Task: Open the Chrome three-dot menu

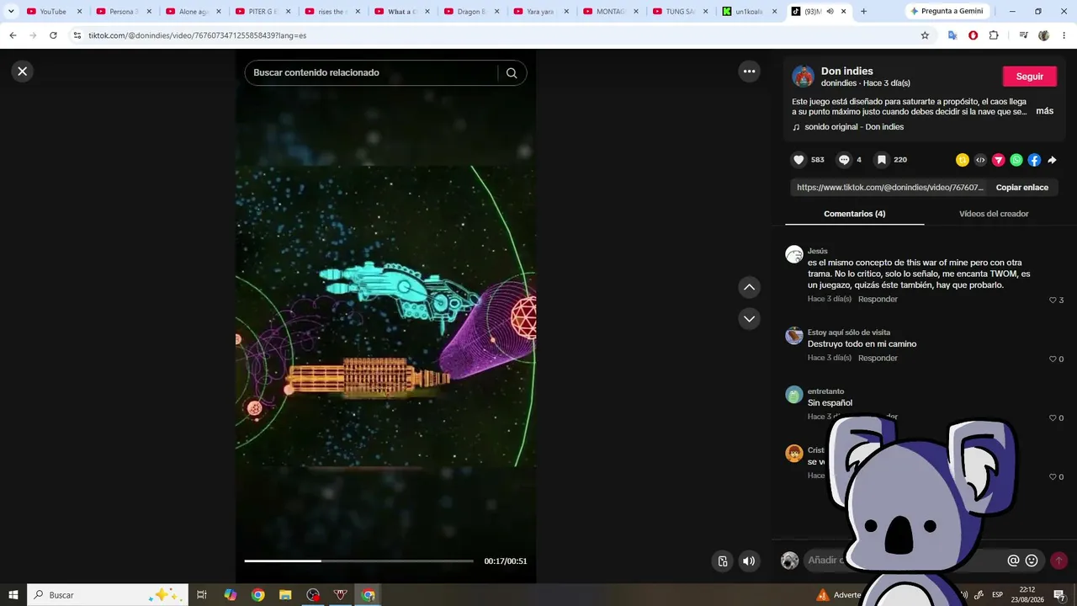Action: 1064,35
